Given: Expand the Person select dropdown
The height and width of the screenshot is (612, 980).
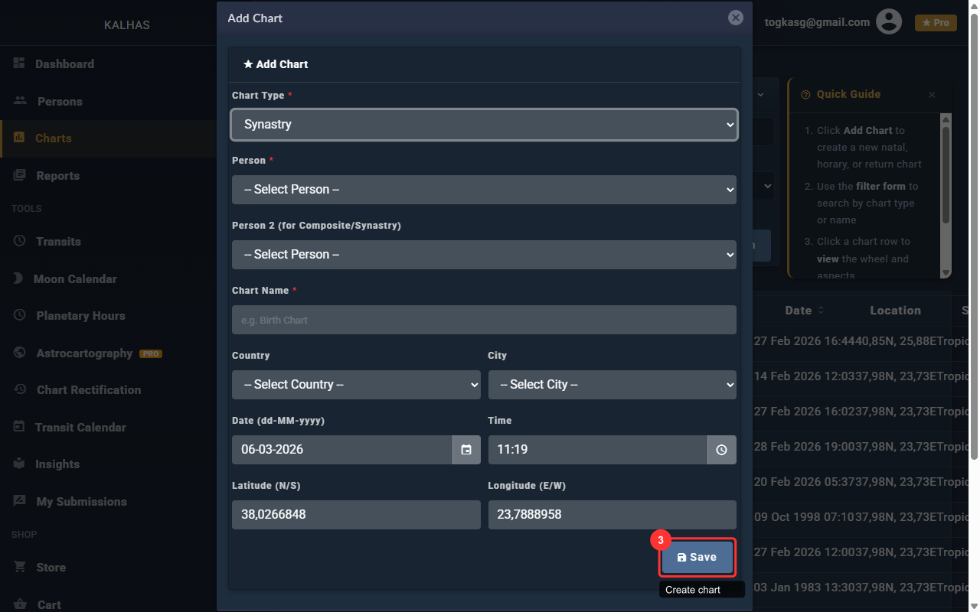Looking at the screenshot, I should click(484, 190).
